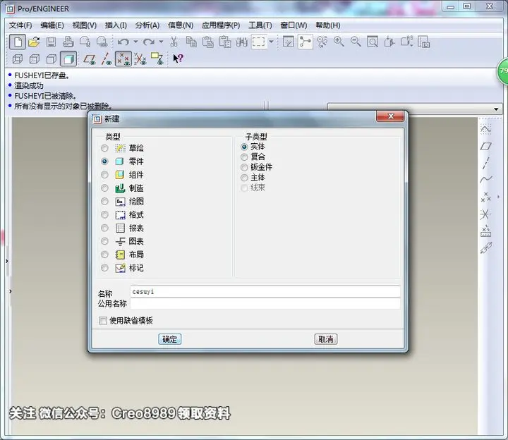Click the 取消 button
This screenshot has height=440, width=508.
(326, 339)
